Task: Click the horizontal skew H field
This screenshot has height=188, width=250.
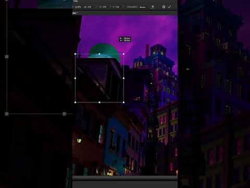Action: click(103, 7)
